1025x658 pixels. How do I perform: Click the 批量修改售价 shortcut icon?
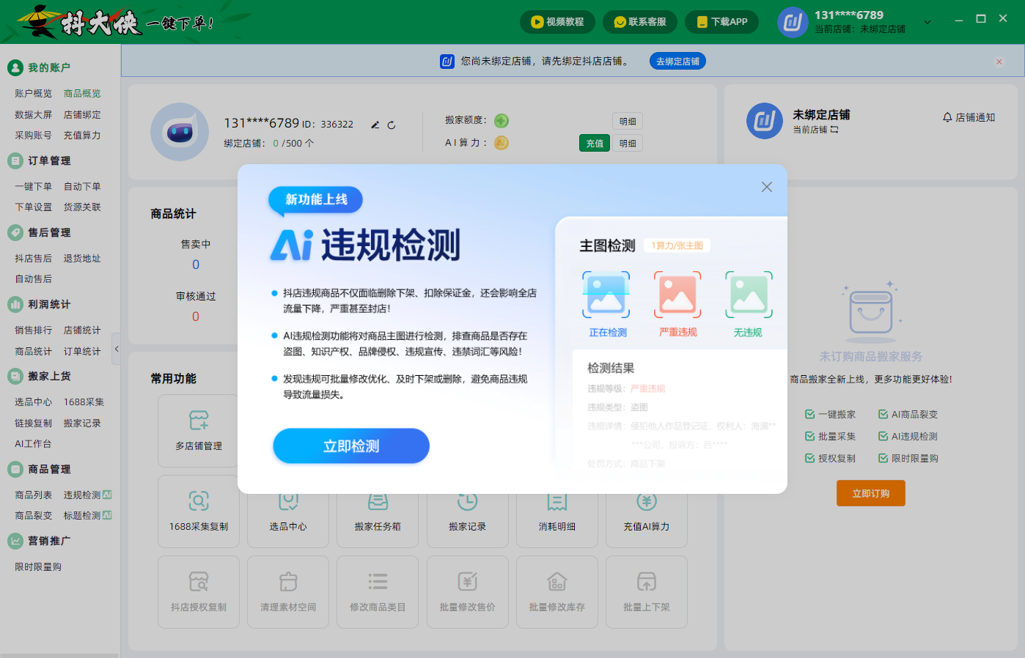[468, 582]
